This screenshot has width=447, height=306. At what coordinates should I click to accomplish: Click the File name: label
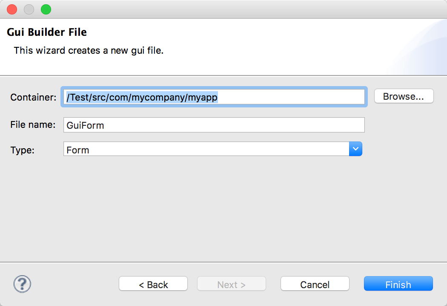(x=34, y=124)
